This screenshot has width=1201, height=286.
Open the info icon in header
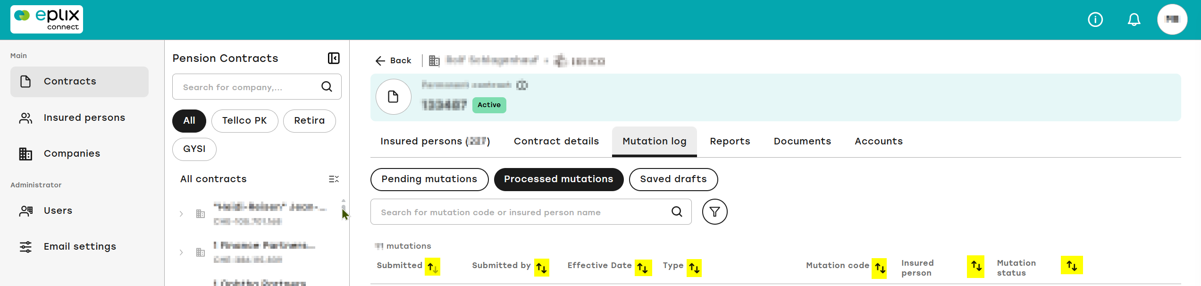[1095, 20]
